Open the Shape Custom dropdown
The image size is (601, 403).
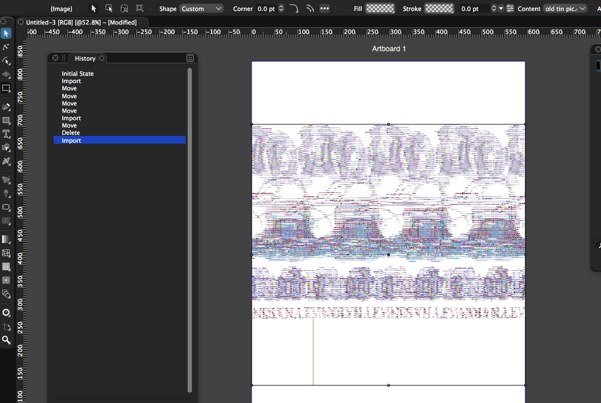tap(201, 8)
